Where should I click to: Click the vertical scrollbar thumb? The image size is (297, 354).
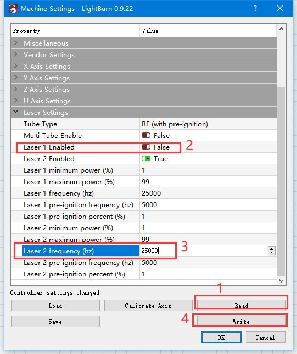click(x=281, y=181)
